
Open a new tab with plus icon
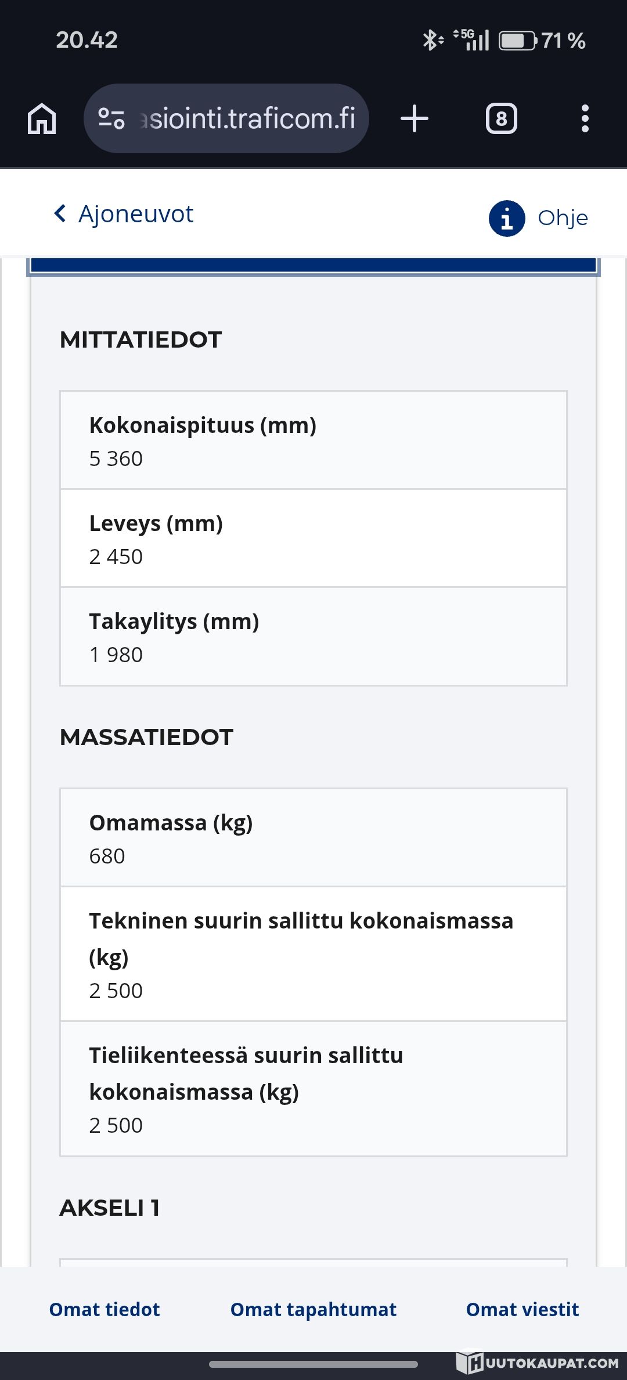point(415,119)
